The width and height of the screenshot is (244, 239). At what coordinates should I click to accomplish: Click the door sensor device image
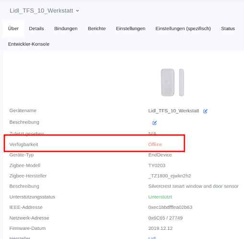coord(173,82)
